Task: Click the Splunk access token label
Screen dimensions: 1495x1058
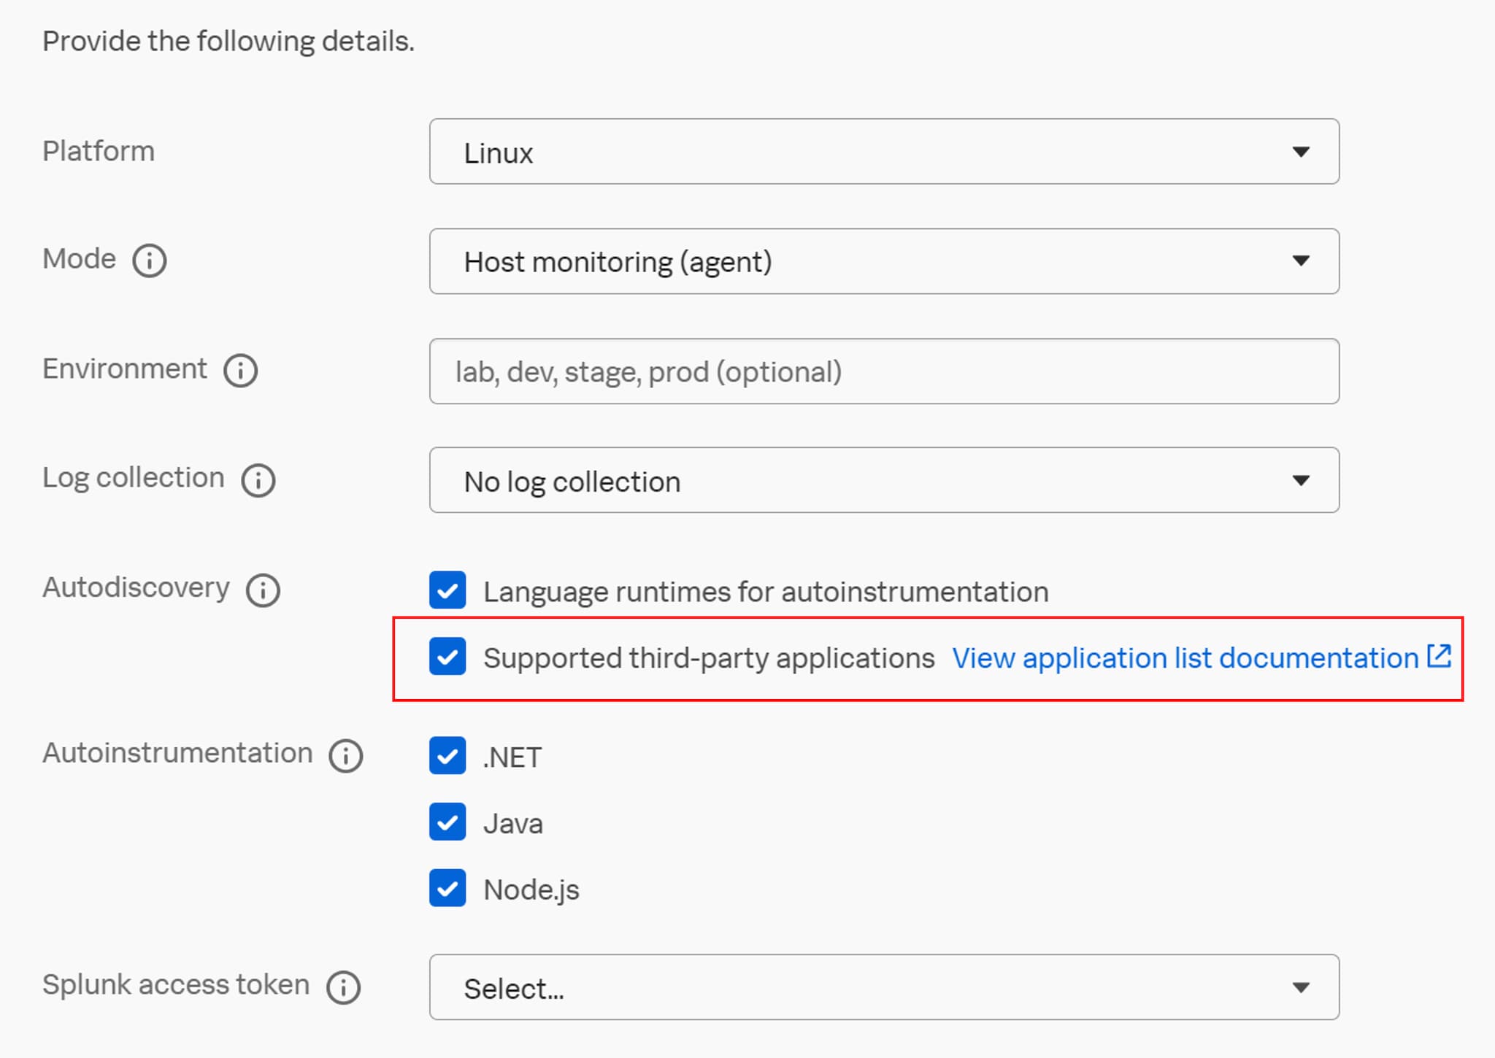Action: pyautogui.click(x=176, y=985)
